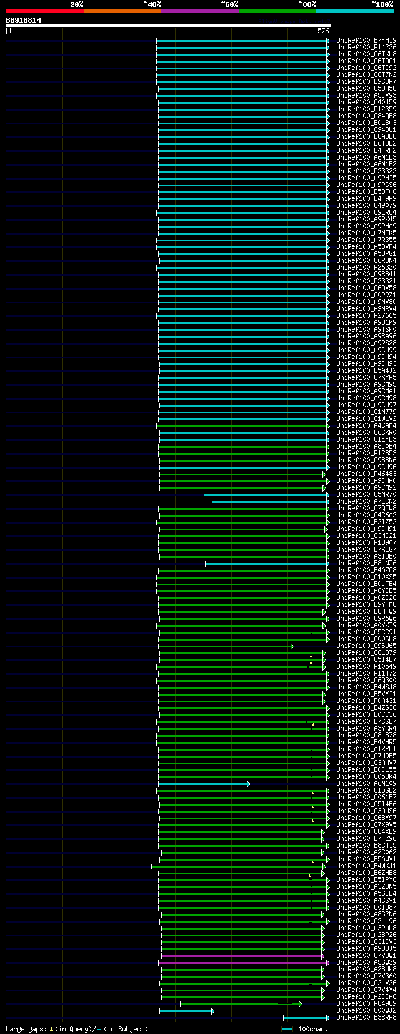Screen dimensions: 400x1034
Task: Select the label UniRef100_Q6SKR0
Action: [366, 432]
